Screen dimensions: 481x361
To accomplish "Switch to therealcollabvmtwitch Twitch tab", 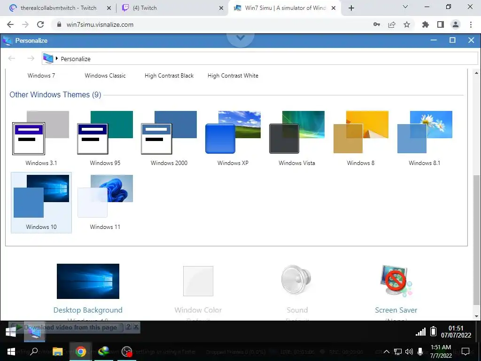I will tap(58, 8).
